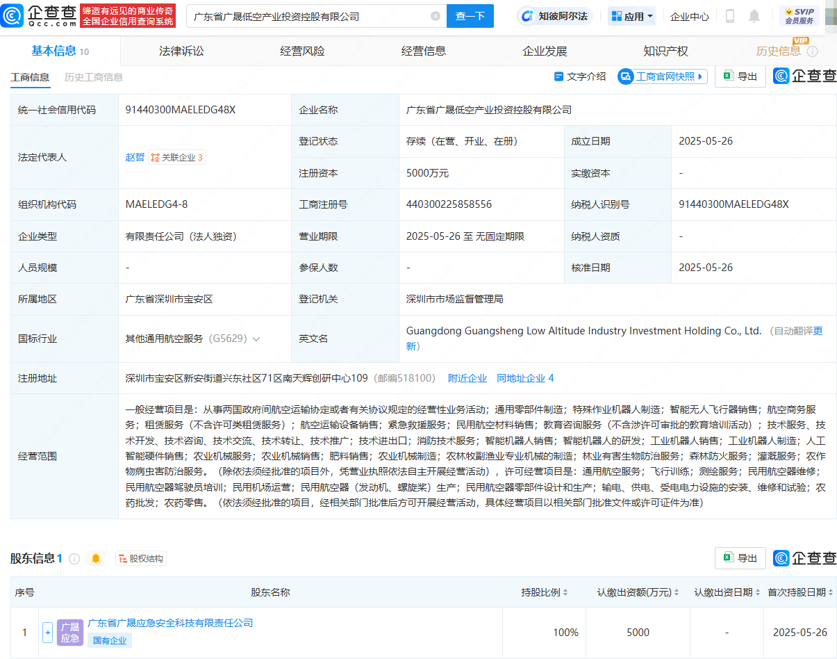Clear the search box with the X icon
The width and height of the screenshot is (837, 659).
[x=436, y=16]
